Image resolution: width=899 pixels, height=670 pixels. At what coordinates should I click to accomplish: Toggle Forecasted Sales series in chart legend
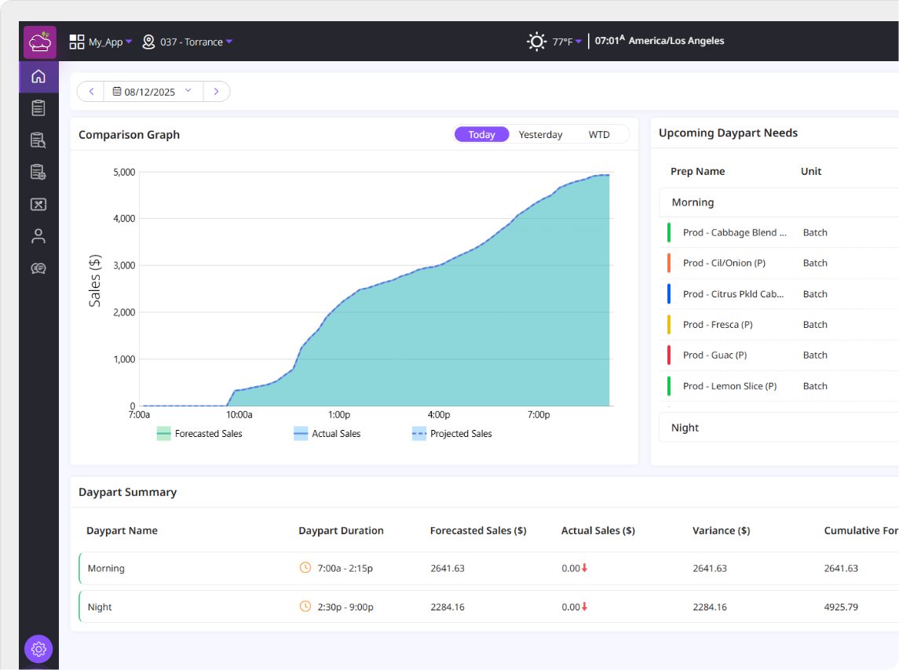(199, 434)
